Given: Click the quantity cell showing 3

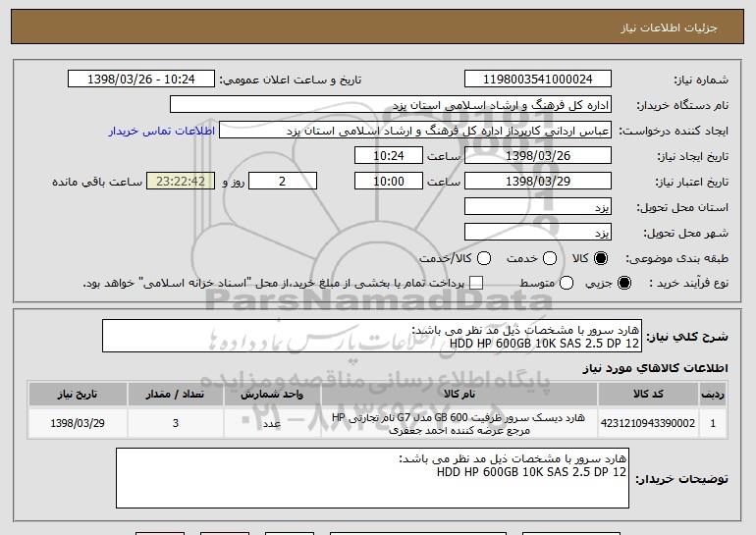Looking at the screenshot, I should tap(175, 423).
